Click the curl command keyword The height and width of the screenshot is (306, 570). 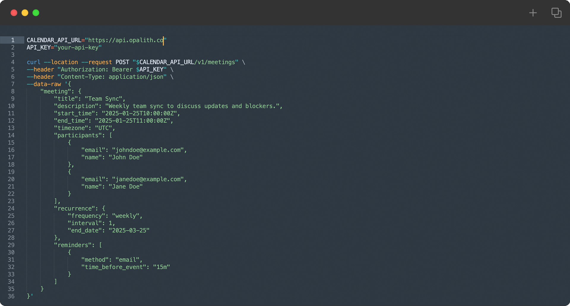click(34, 62)
